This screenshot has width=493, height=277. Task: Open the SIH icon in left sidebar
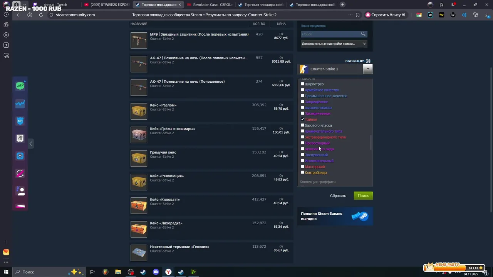20,121
